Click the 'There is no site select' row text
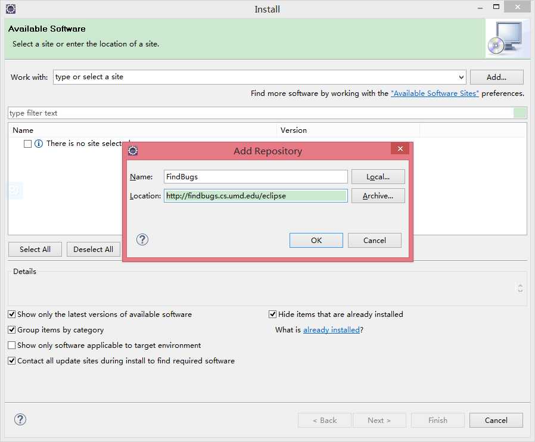Screen dimensions: 535x442 (x=84, y=144)
